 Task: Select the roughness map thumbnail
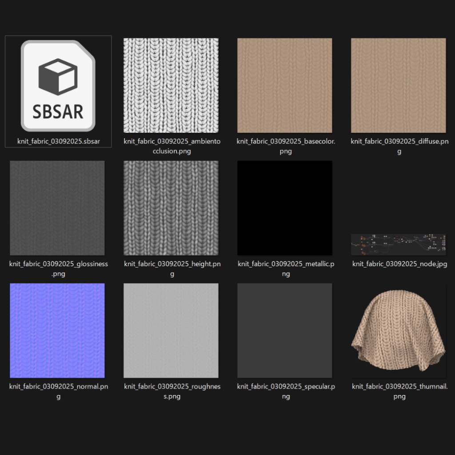click(x=171, y=331)
